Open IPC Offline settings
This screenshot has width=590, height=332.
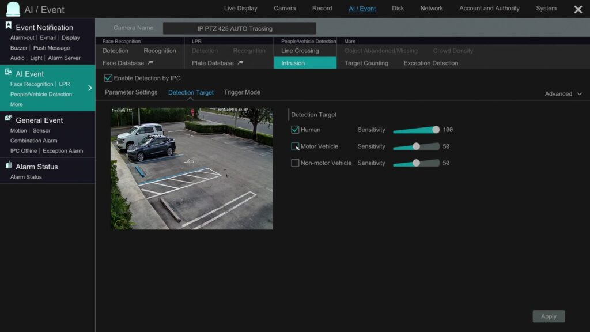24,150
